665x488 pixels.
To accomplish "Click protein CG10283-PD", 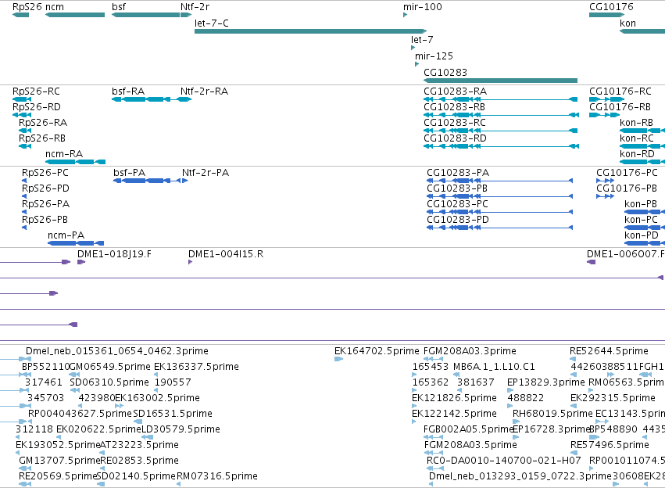I will (499, 228).
